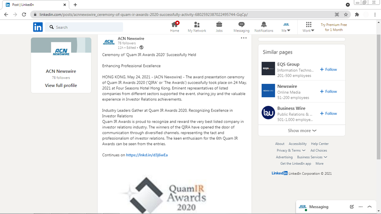Click the Messaging bar ACN avatar

pos(303,207)
